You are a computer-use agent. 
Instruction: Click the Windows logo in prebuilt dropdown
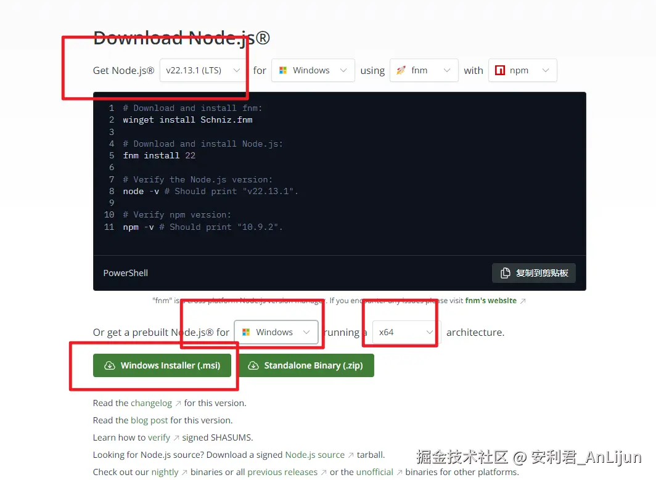[246, 332]
